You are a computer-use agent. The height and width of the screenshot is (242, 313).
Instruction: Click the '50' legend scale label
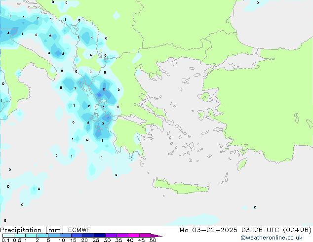point(153,240)
